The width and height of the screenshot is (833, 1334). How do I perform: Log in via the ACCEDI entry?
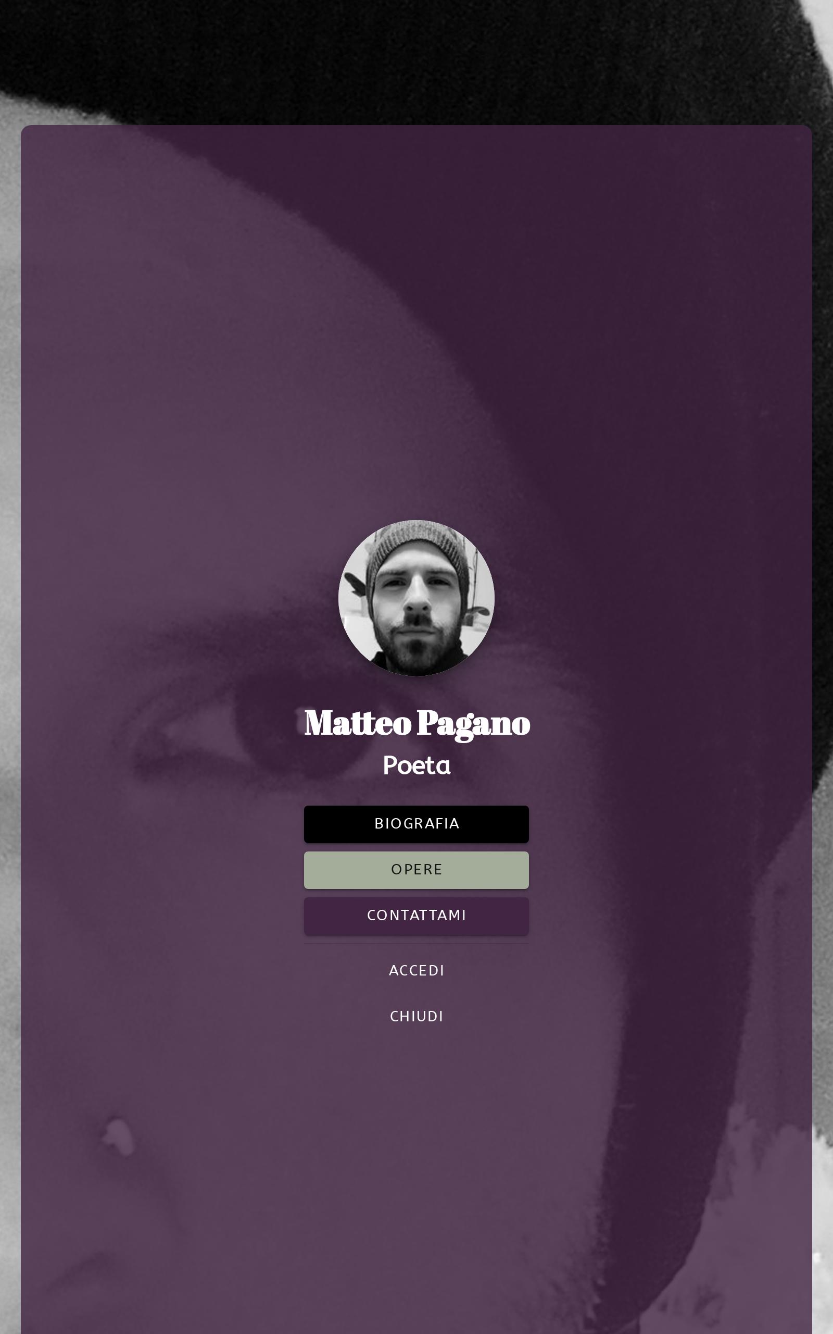tap(416, 971)
